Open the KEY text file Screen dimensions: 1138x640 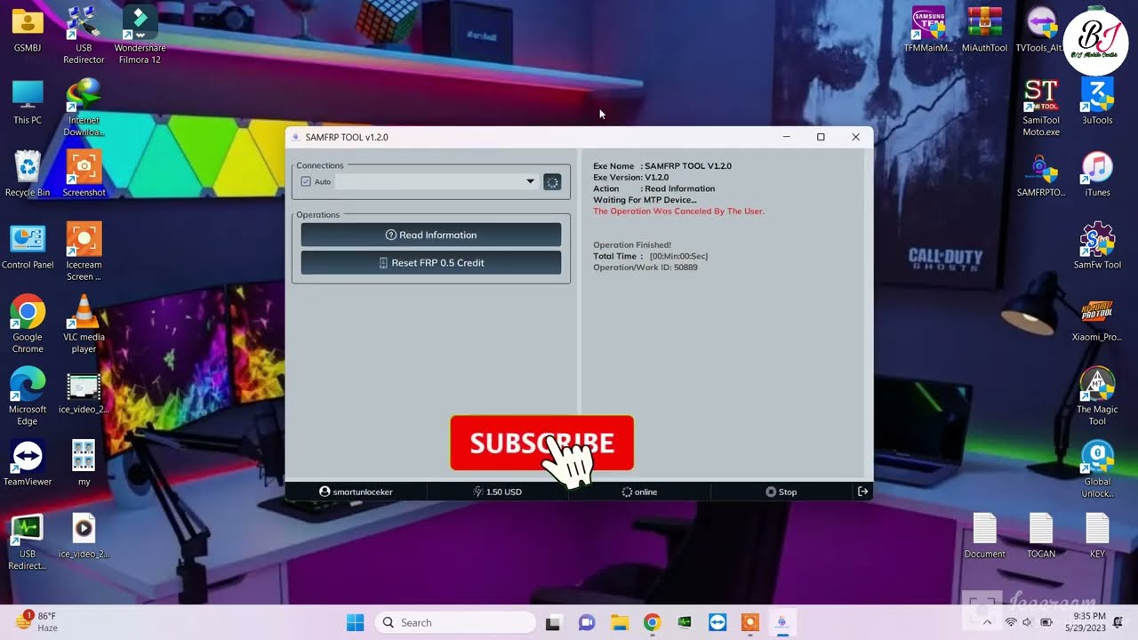pyautogui.click(x=1097, y=536)
